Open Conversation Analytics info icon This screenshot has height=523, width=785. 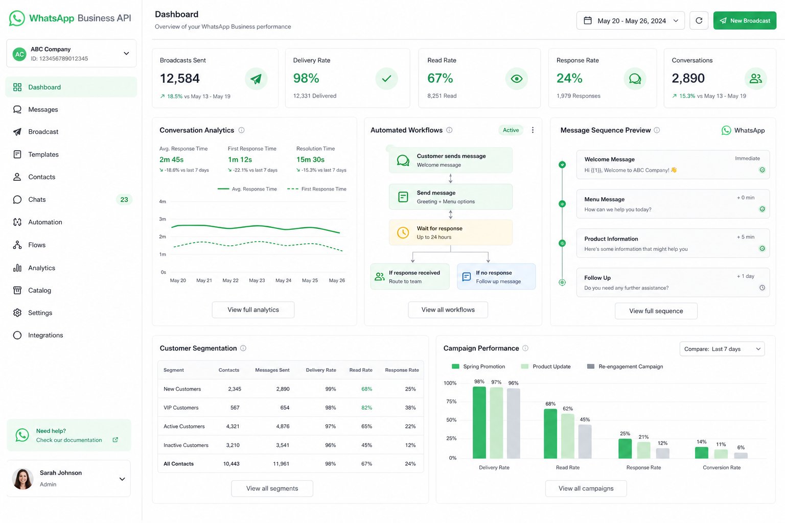click(x=241, y=130)
